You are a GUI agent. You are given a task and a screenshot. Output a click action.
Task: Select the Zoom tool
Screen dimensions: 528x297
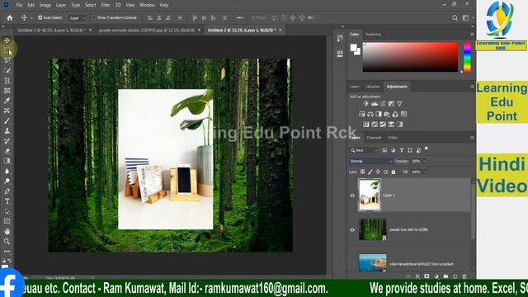coord(7,242)
